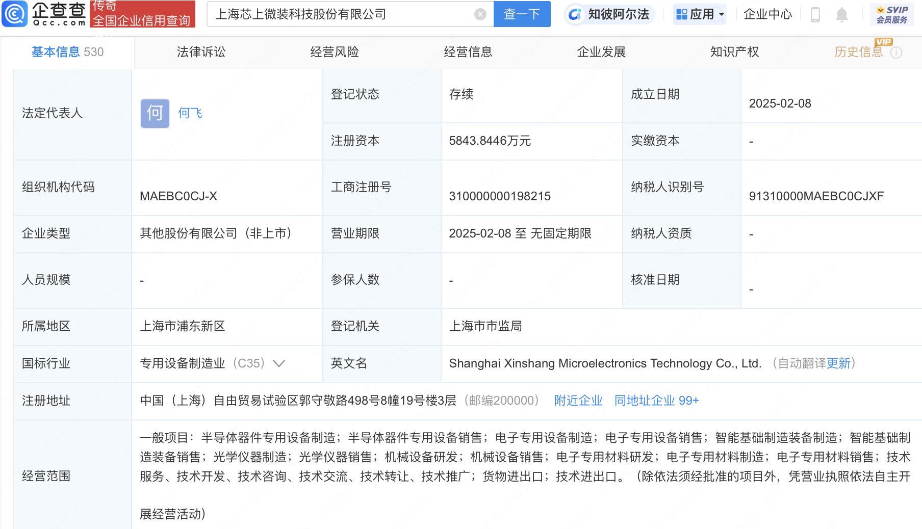Open 同地址企业 99+ link
The image size is (922, 529).
pos(657,401)
